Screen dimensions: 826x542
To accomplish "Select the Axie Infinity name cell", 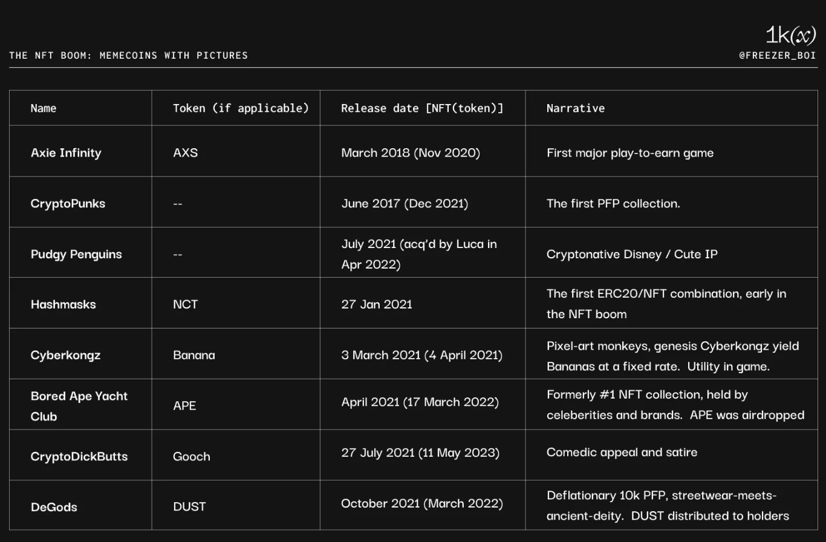I will 66,152.
